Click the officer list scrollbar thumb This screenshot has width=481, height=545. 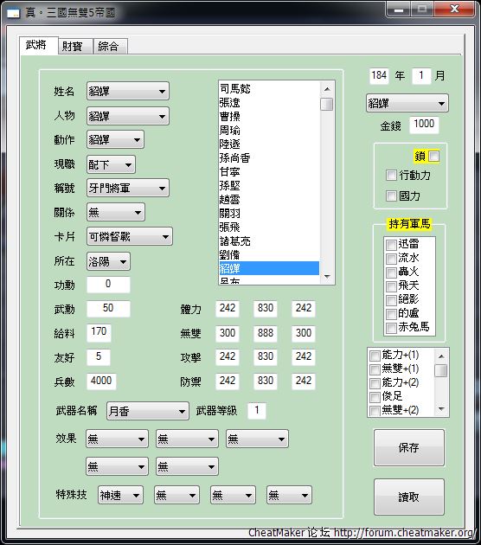point(327,104)
